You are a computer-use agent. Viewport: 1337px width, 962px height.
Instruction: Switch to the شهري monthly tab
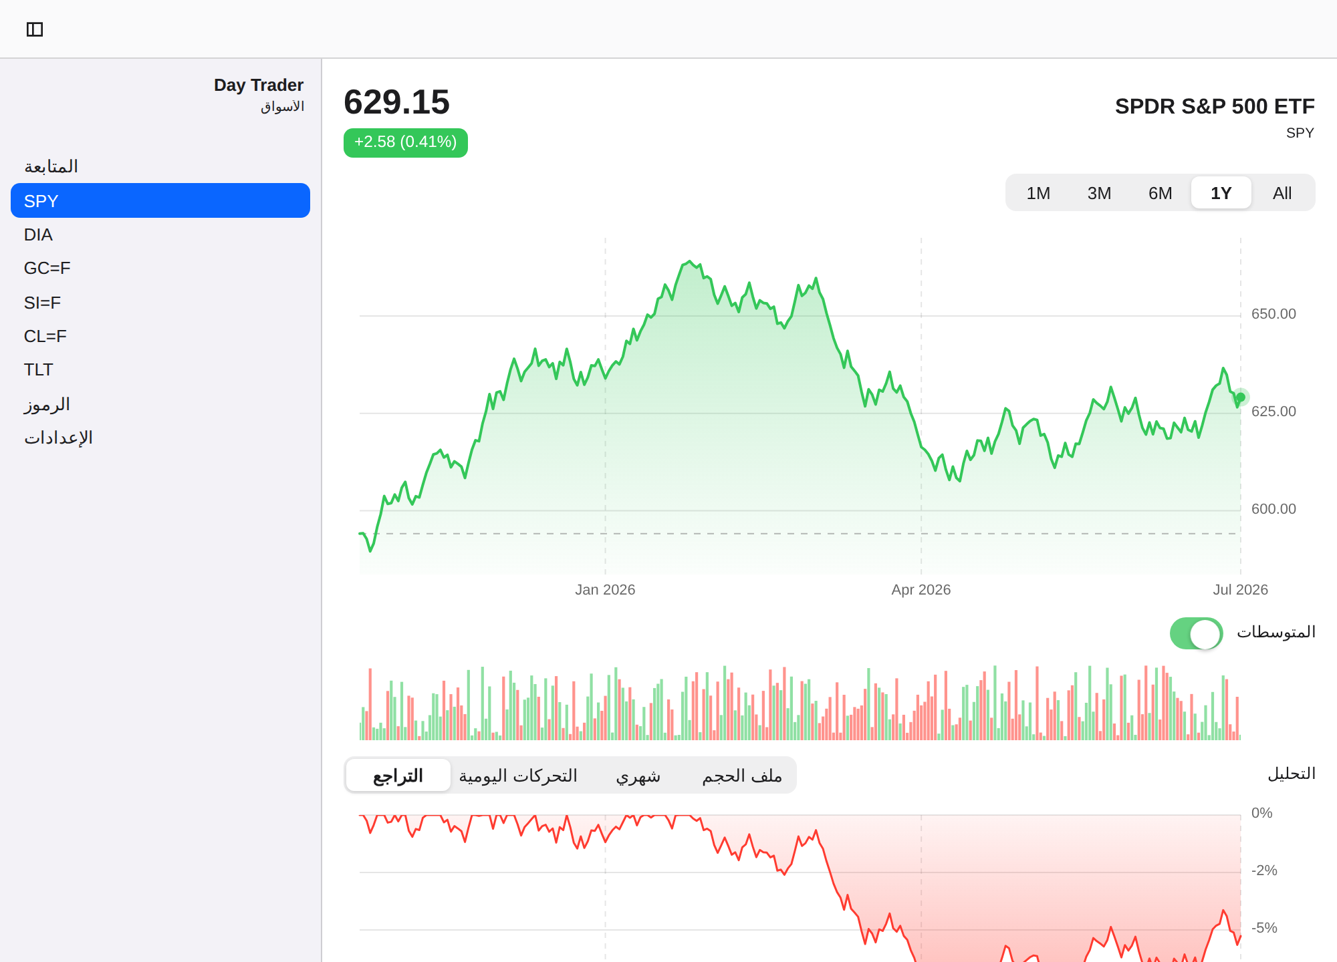pyautogui.click(x=638, y=776)
